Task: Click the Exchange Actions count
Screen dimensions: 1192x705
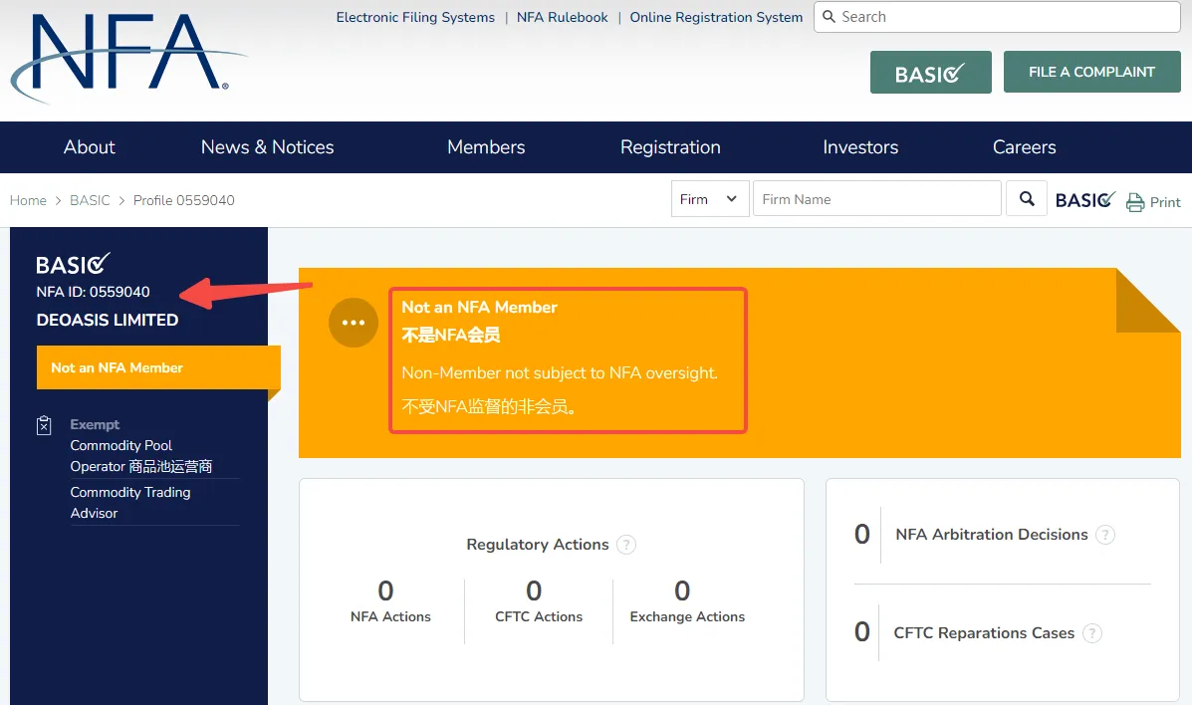Action: pos(683,590)
